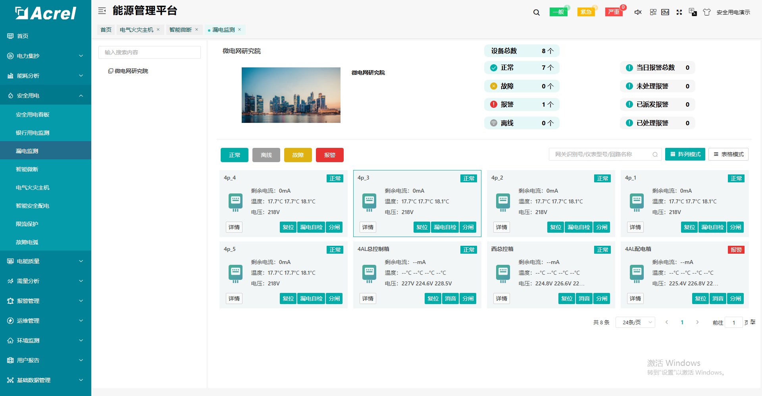Switch to 阵列模式 array view
This screenshot has height=396, width=762.
[685, 154]
